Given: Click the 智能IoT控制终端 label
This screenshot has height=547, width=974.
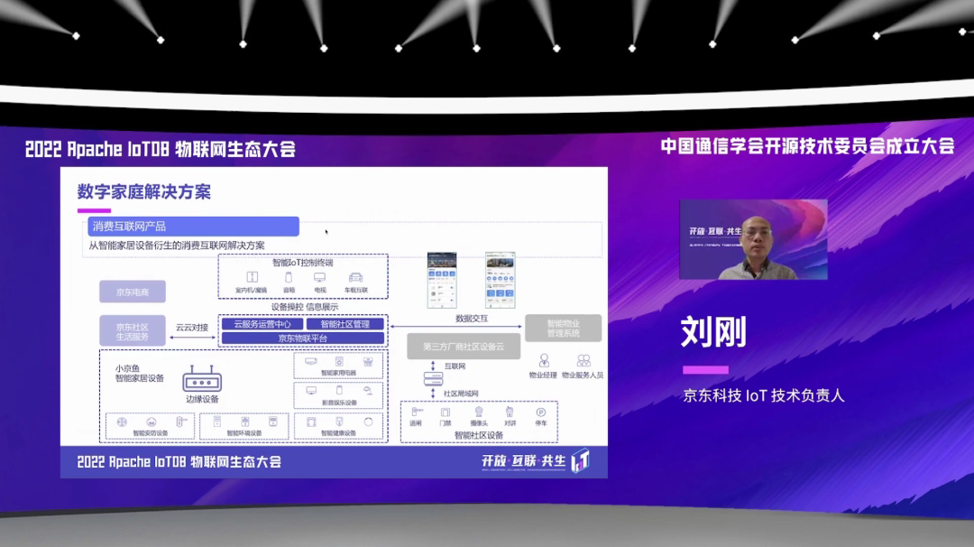Looking at the screenshot, I should (x=303, y=263).
